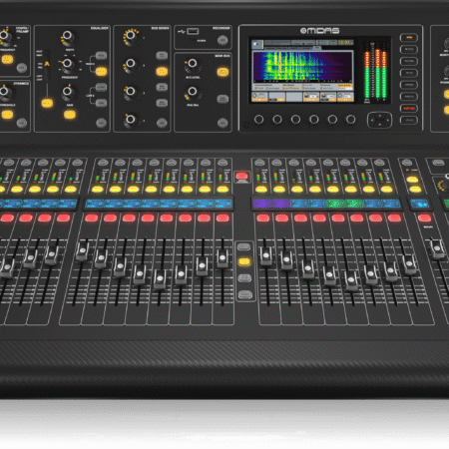The height and width of the screenshot is (449, 449).
Task: Open the Library screen button
Action: pyautogui.click(x=409, y=85)
